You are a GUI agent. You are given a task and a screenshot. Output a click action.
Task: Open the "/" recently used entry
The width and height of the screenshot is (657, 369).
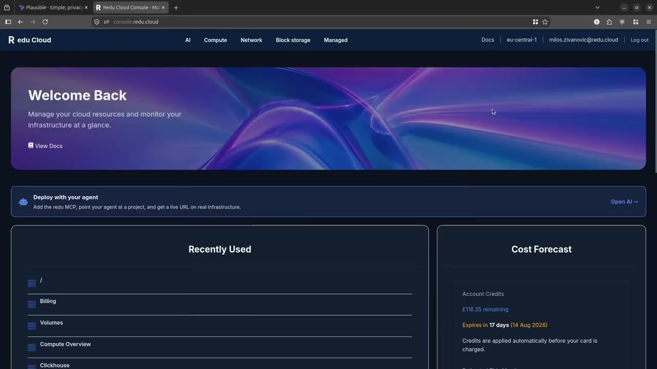coord(220,283)
